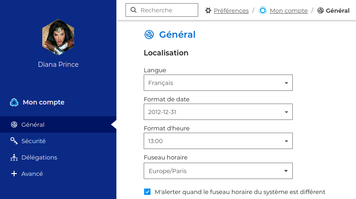Viewport: 356px width, 199px height.
Task: Click the Avancé plus icon
Action: (x=14, y=174)
